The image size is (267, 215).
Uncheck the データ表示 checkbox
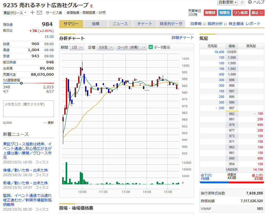tap(151, 47)
